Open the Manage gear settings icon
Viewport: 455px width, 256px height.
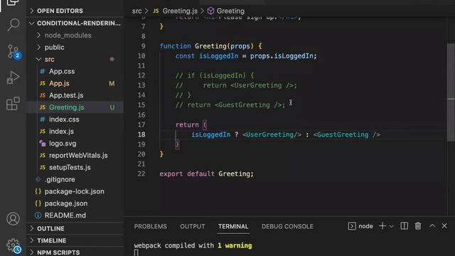coord(13,245)
